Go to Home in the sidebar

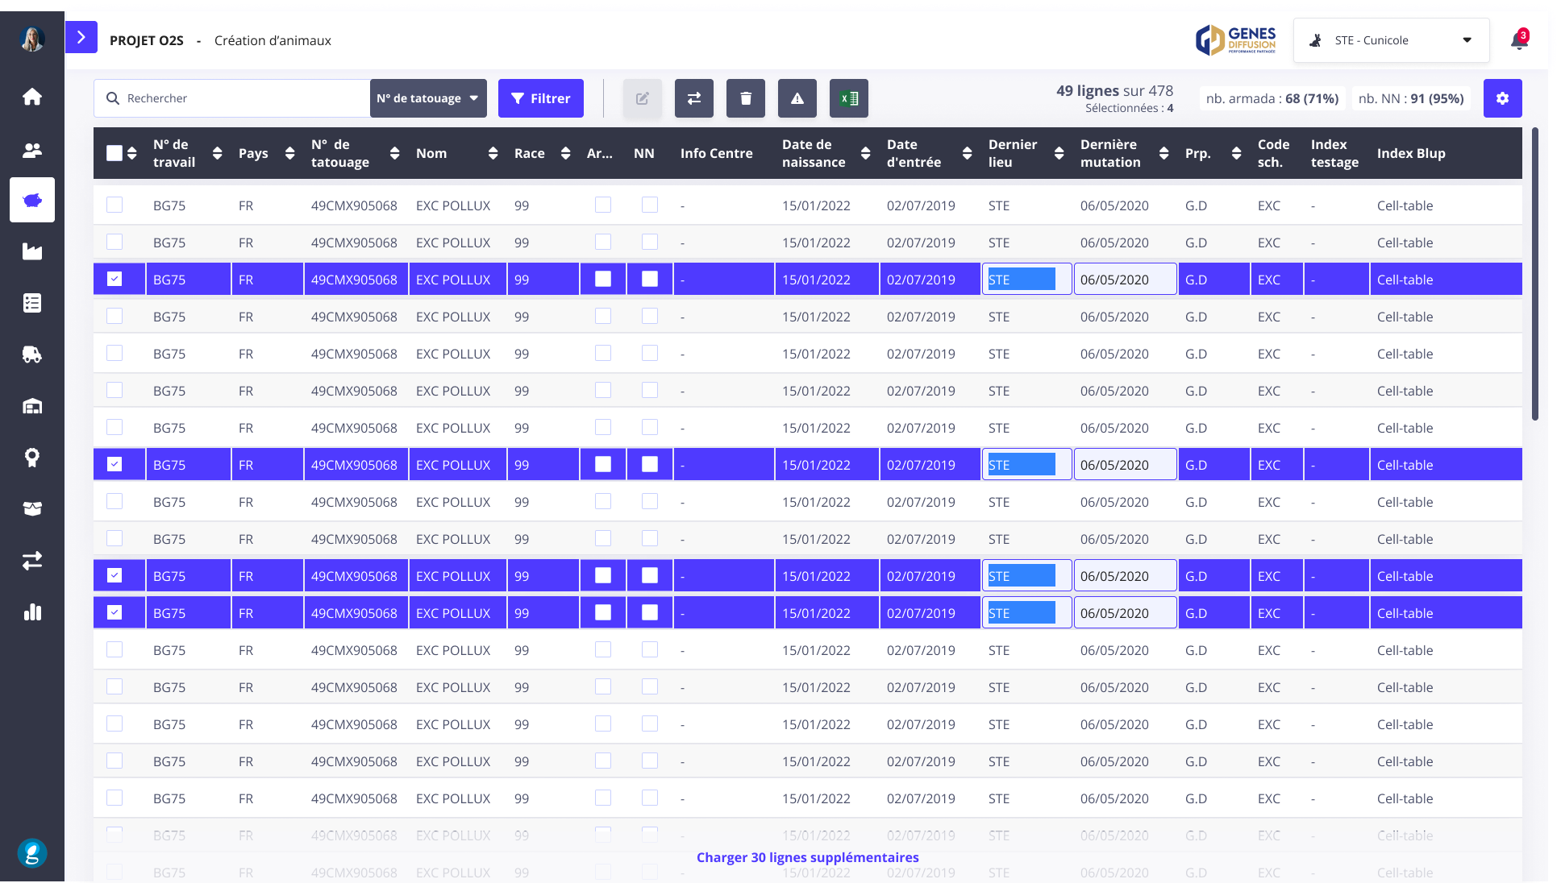[x=32, y=97]
